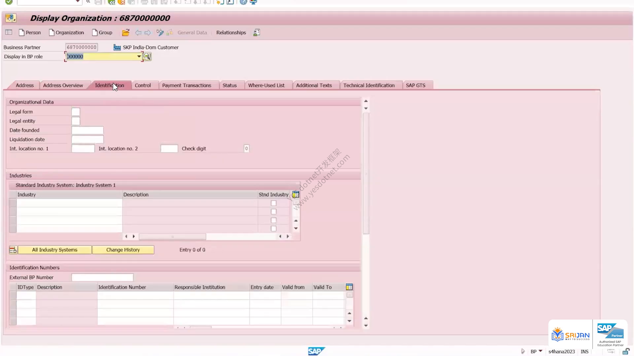Create a new Organization business partner
The image size is (634, 356).
(x=66, y=32)
